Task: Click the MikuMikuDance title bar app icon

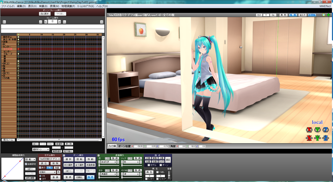Action: pyautogui.click(x=2, y=2)
